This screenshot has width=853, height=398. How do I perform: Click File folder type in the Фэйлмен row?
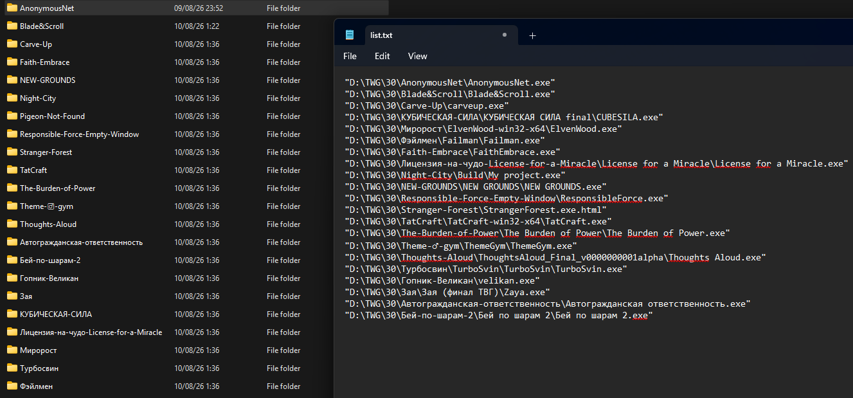pyautogui.click(x=283, y=386)
